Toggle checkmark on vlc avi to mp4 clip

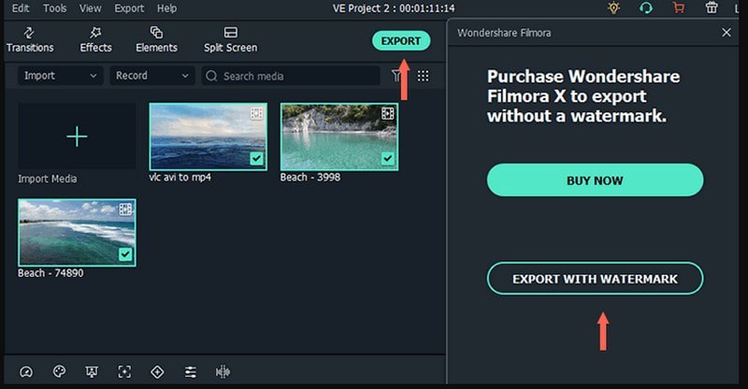pos(256,159)
